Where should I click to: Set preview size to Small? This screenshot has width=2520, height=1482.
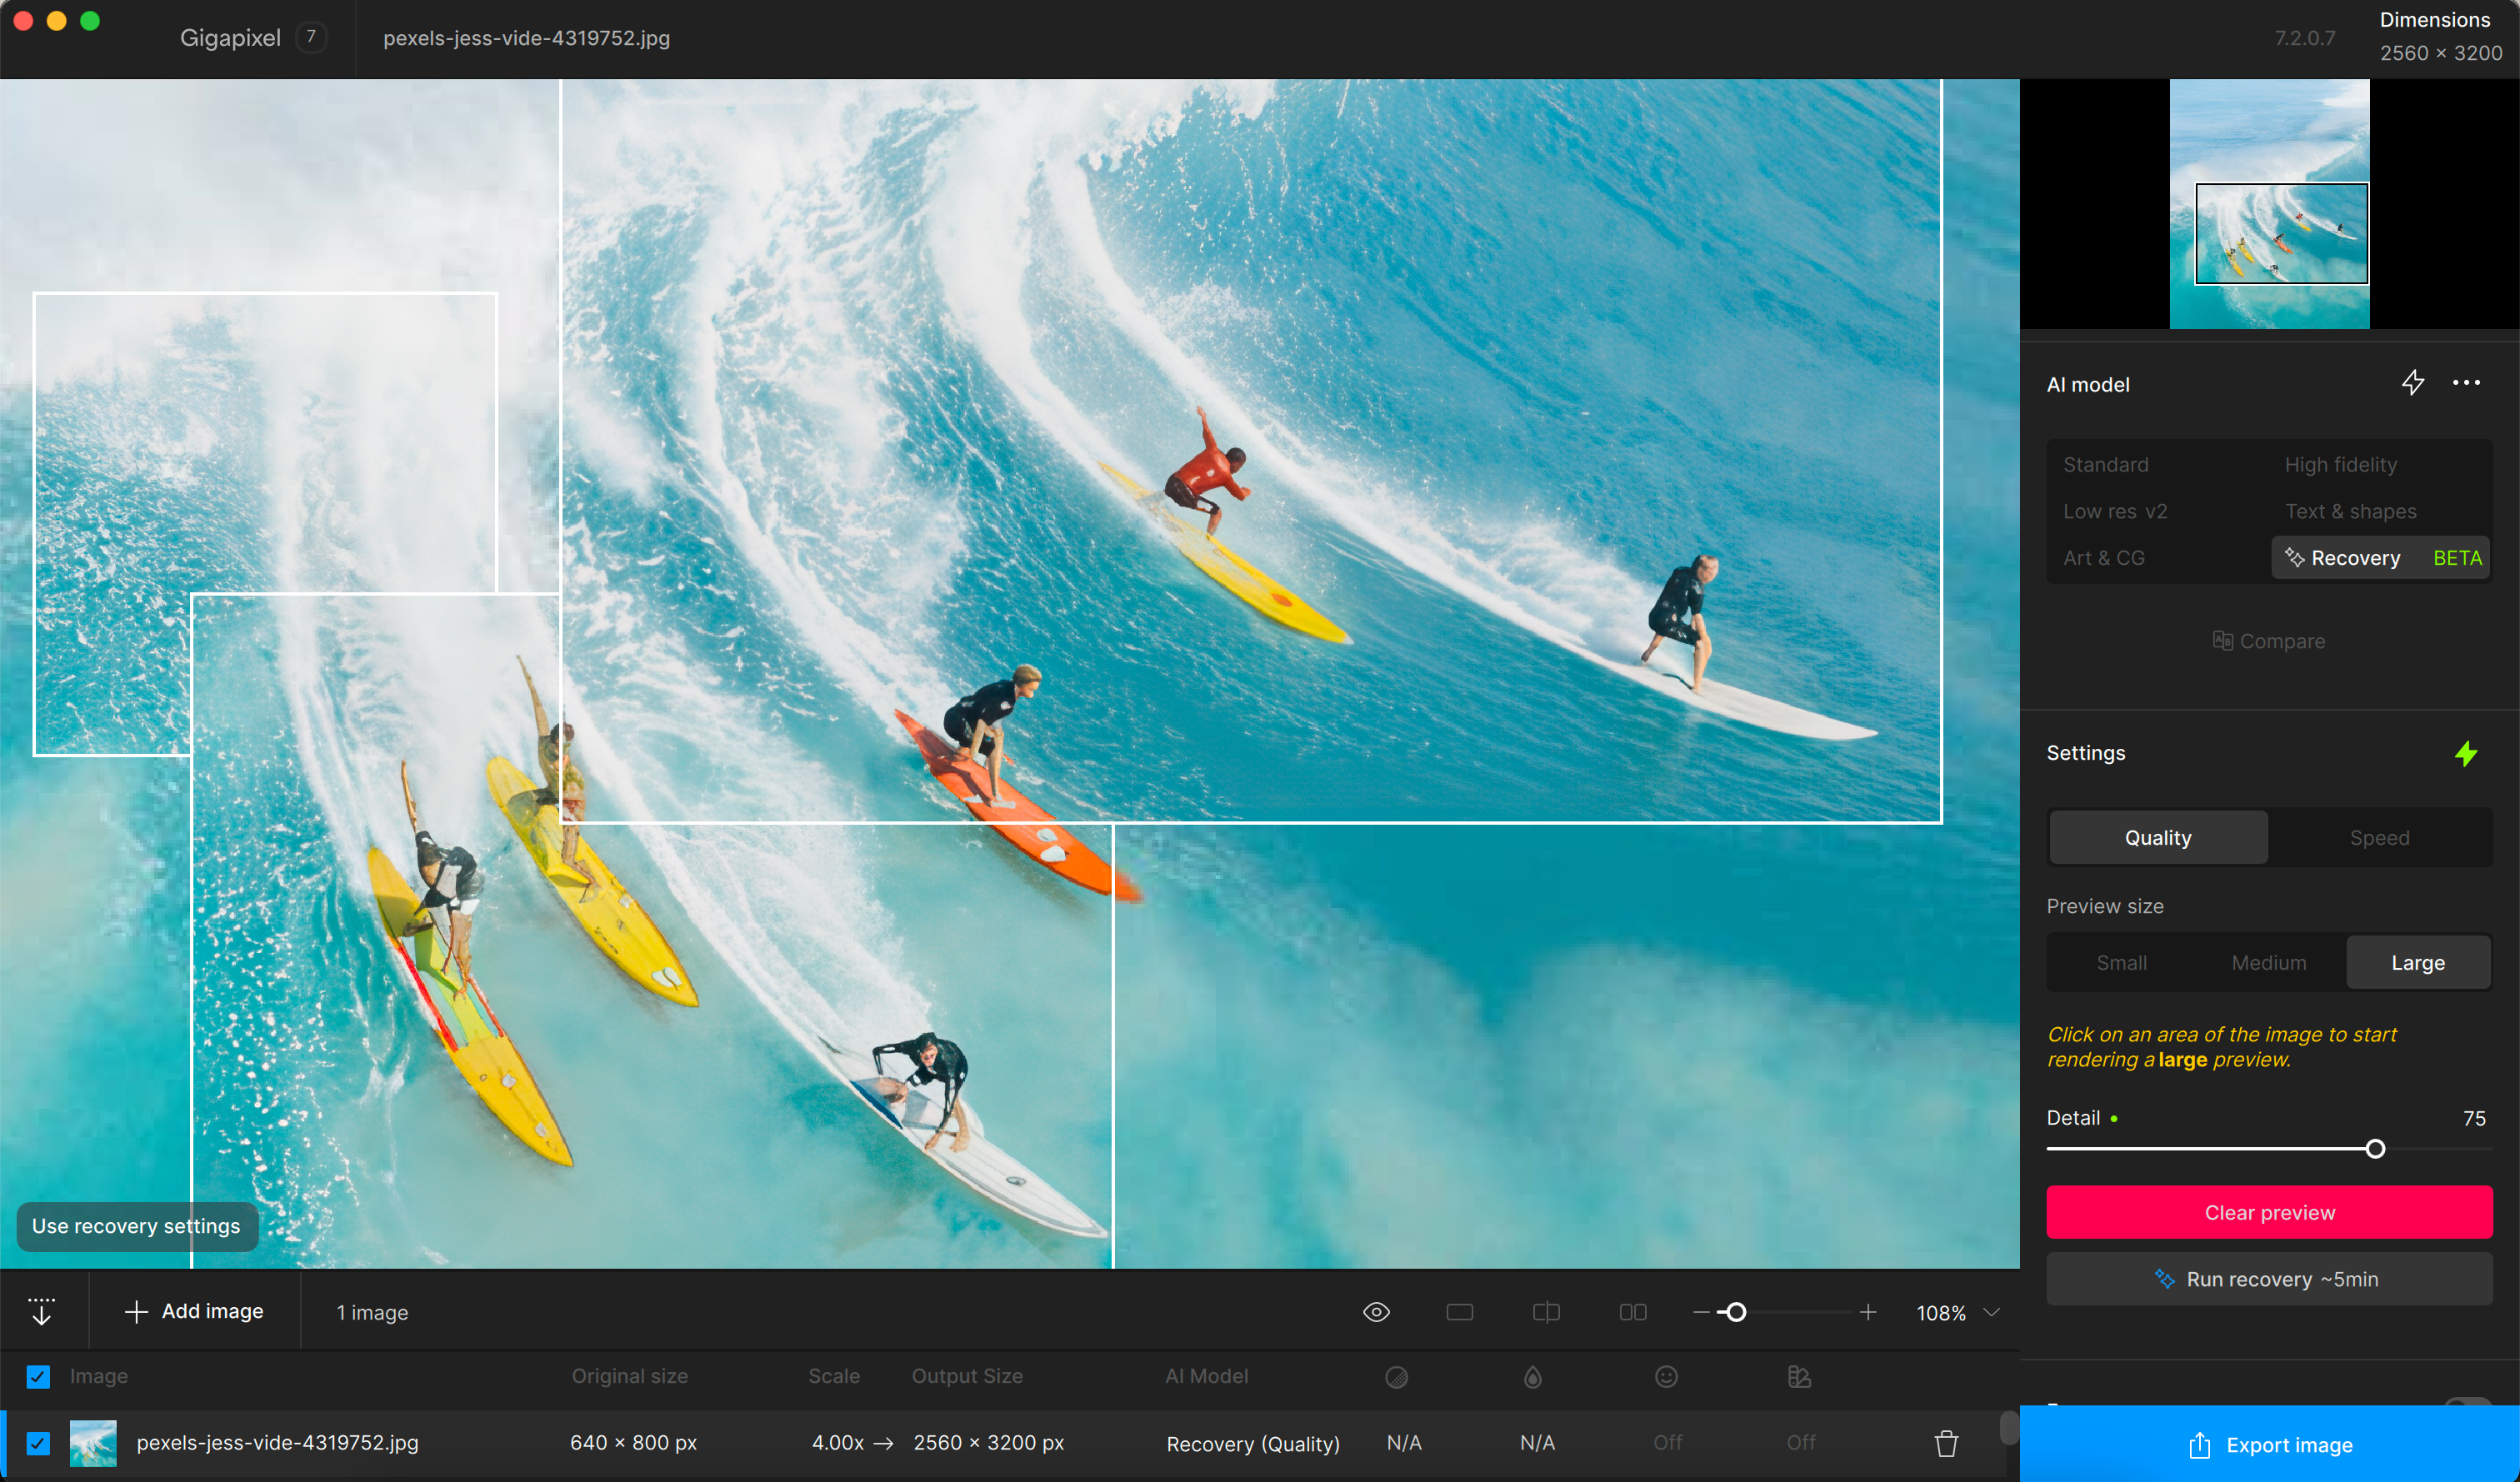coord(2121,962)
